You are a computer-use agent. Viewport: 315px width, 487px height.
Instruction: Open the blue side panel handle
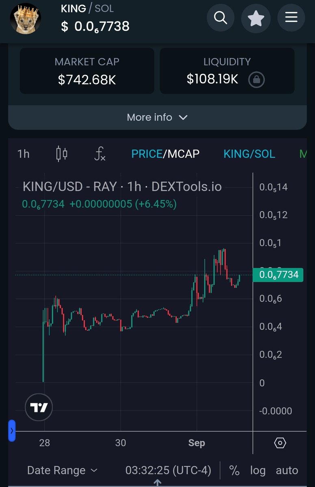(x=12, y=431)
